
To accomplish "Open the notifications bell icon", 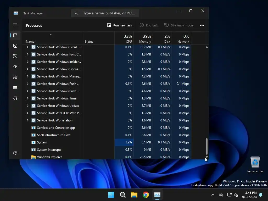I will 261,195.
